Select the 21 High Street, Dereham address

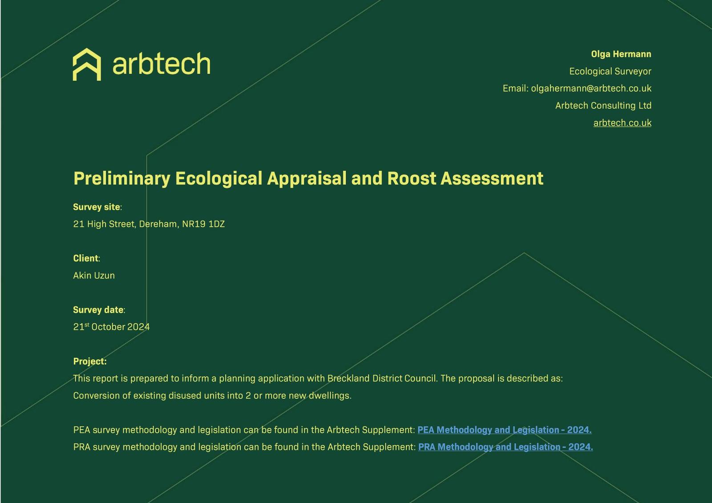[149, 224]
